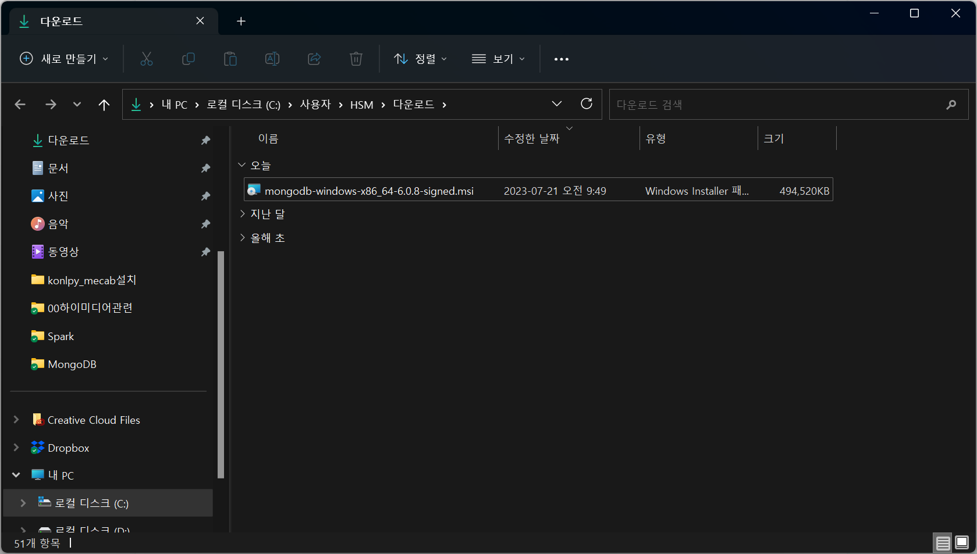
Task: Select mongodb-windows-x86_64-6.0.8-signed.msi file name
Action: pos(369,191)
